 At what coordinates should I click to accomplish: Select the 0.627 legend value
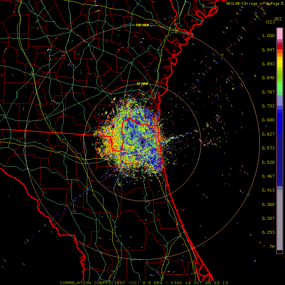pyautogui.click(x=268, y=134)
